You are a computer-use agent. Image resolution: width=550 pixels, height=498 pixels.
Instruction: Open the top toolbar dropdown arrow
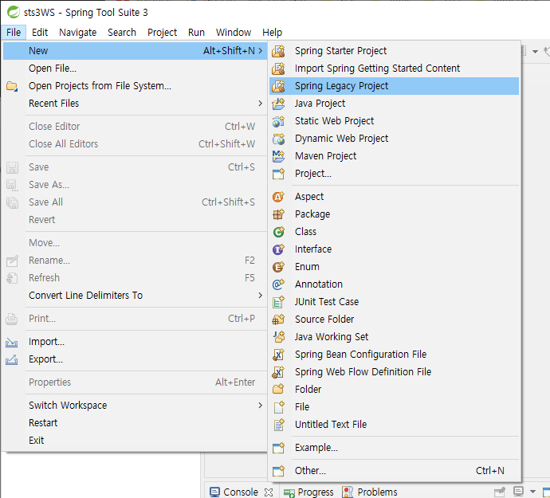tap(535, 52)
